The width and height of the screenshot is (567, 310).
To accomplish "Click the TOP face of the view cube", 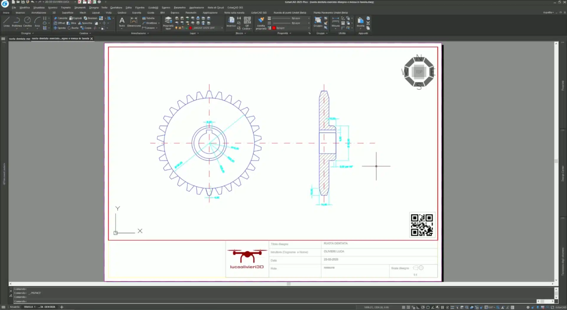I will point(419,72).
